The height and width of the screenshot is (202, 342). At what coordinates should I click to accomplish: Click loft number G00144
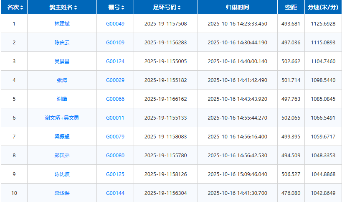click(x=115, y=193)
